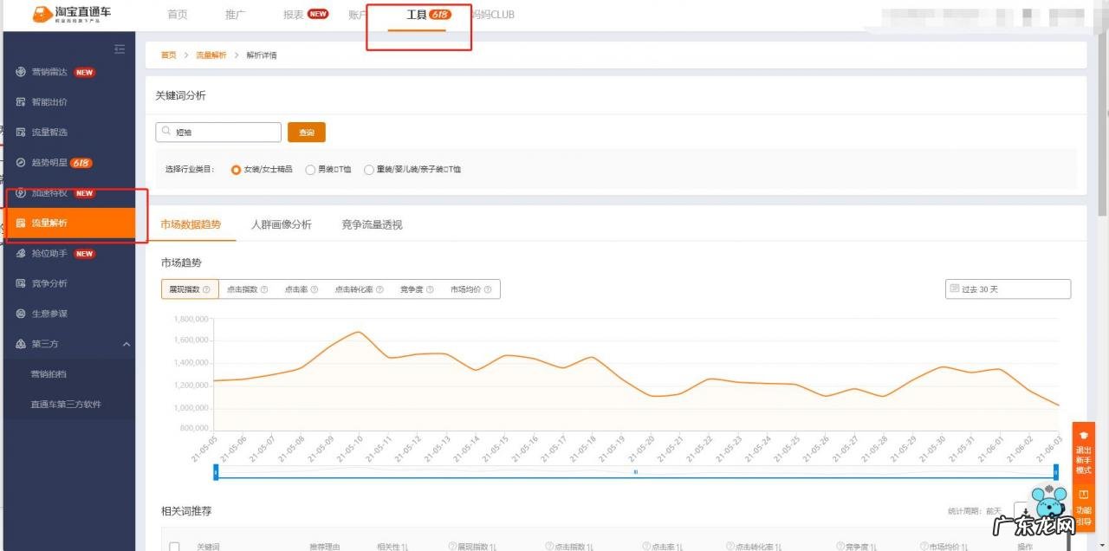This screenshot has height=551, width=1109.
Task: Tick the select-all checkbox in keyword table
Action: click(174, 547)
